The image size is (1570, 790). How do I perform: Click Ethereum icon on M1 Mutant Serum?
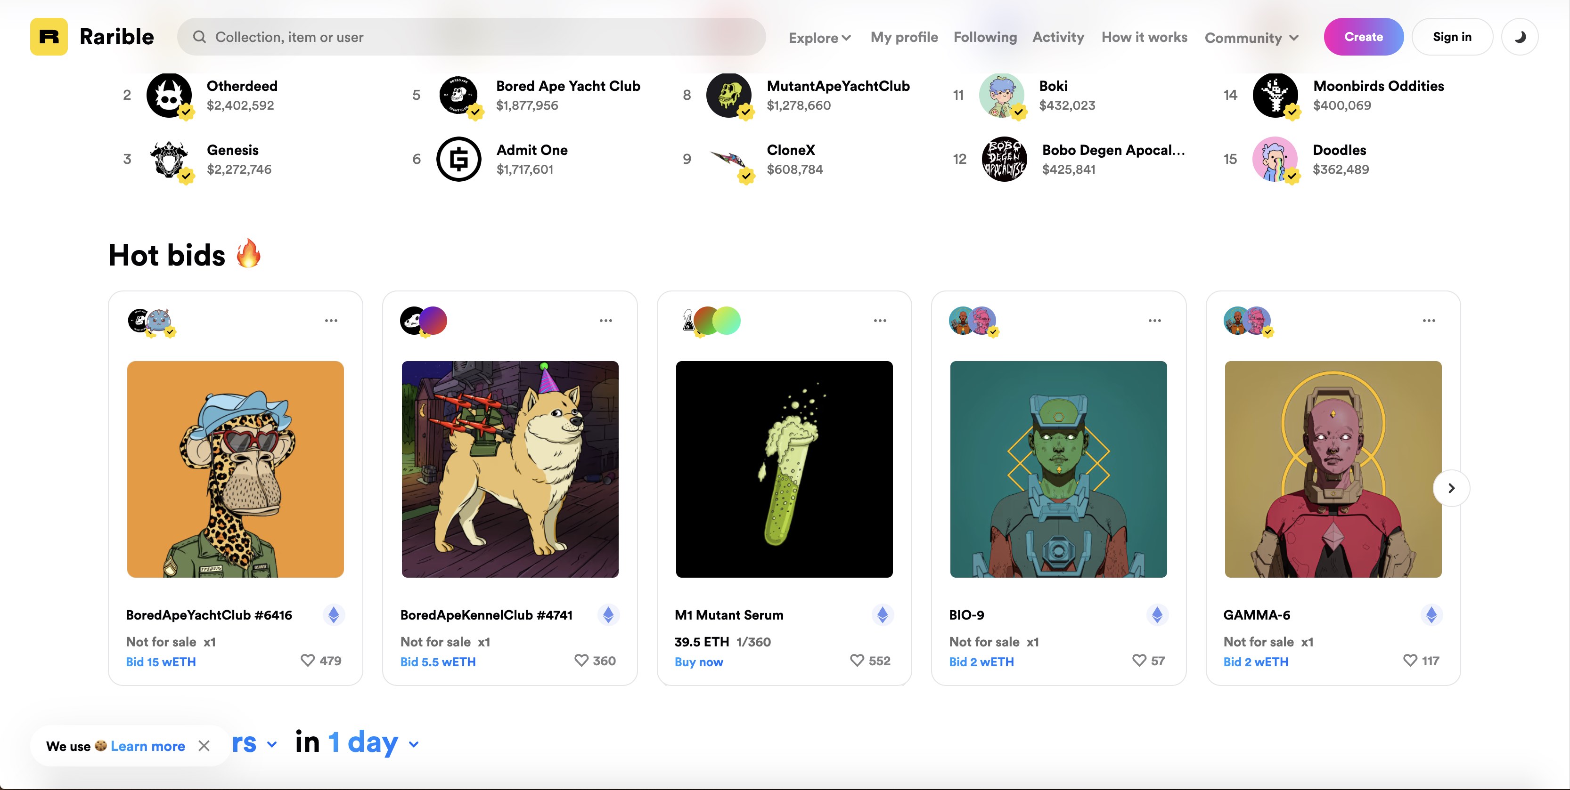[x=883, y=614]
